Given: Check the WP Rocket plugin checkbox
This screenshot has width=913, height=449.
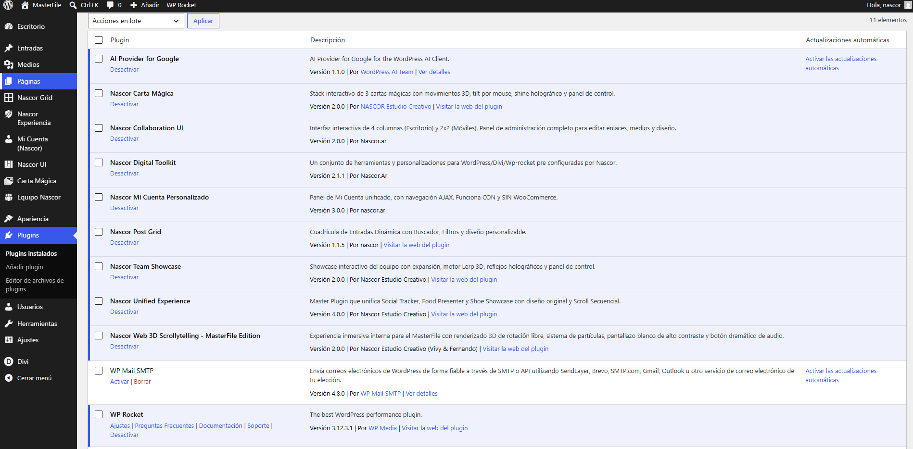Looking at the screenshot, I should click(x=99, y=414).
